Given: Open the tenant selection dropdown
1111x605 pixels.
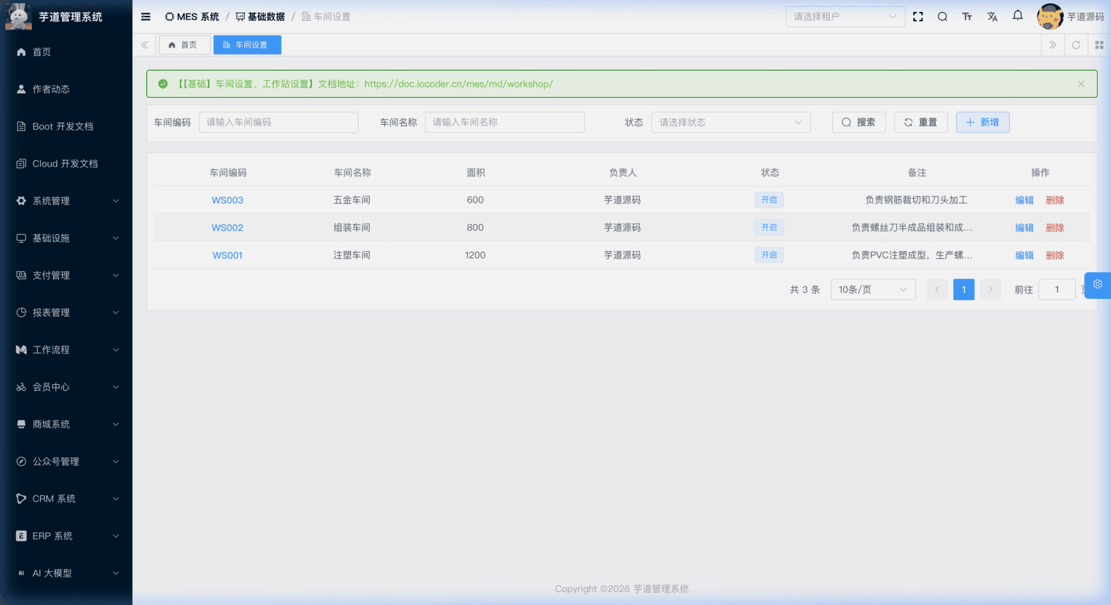Looking at the screenshot, I should [x=844, y=17].
